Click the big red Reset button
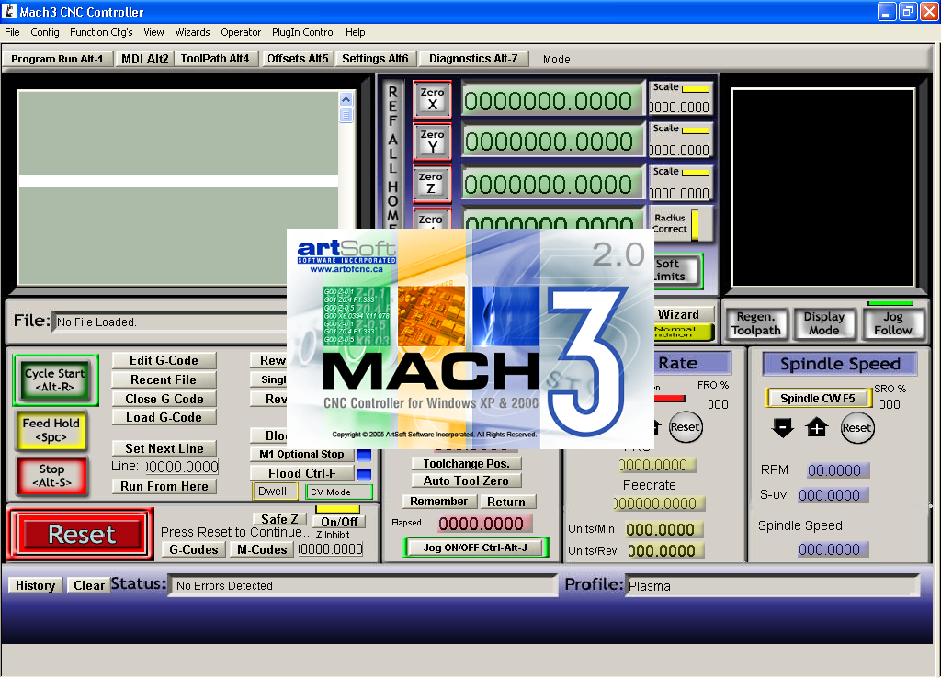This screenshot has height=678, width=941. click(81, 534)
